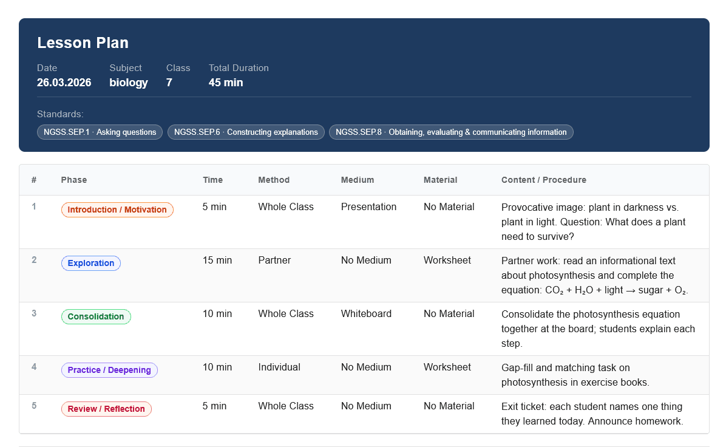Click the Partner method cell
The width and height of the screenshot is (726, 447).
click(x=274, y=260)
